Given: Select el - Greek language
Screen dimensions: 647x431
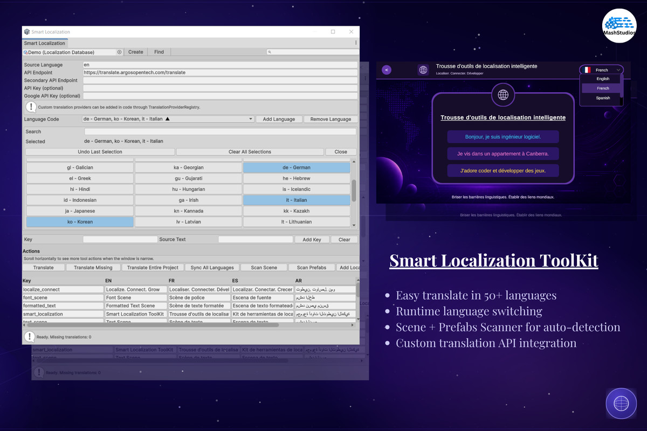Looking at the screenshot, I should (80, 178).
